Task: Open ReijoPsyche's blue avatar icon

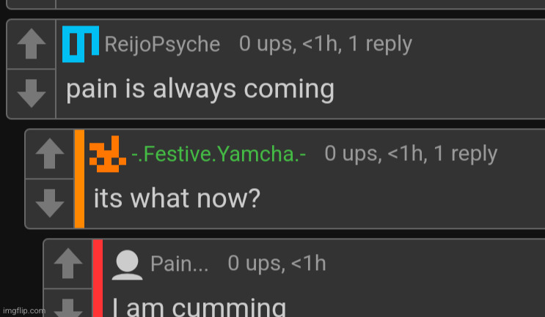Action: pyautogui.click(x=81, y=44)
